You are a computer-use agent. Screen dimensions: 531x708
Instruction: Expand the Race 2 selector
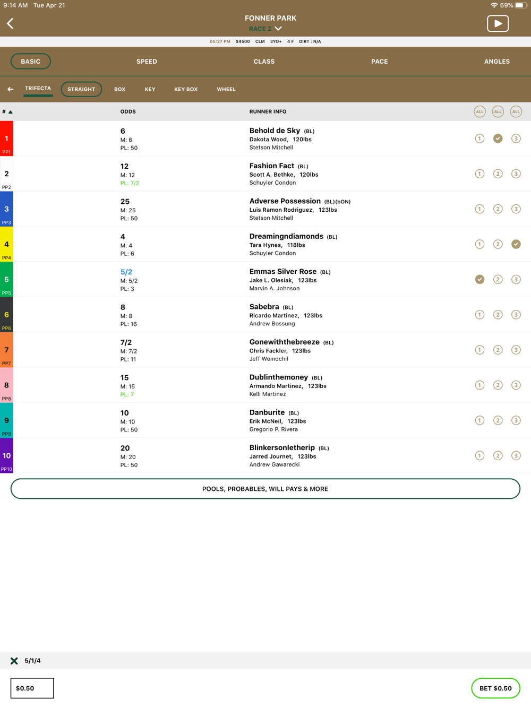point(265,29)
